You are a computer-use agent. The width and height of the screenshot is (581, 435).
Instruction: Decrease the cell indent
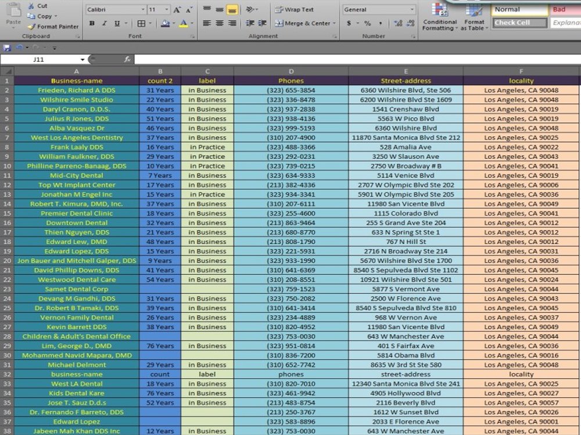coord(250,23)
